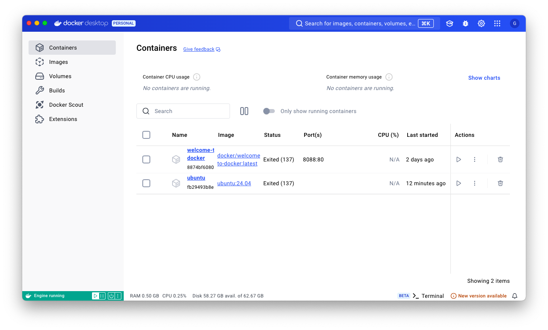Click the Give feedback link

[x=199, y=49]
